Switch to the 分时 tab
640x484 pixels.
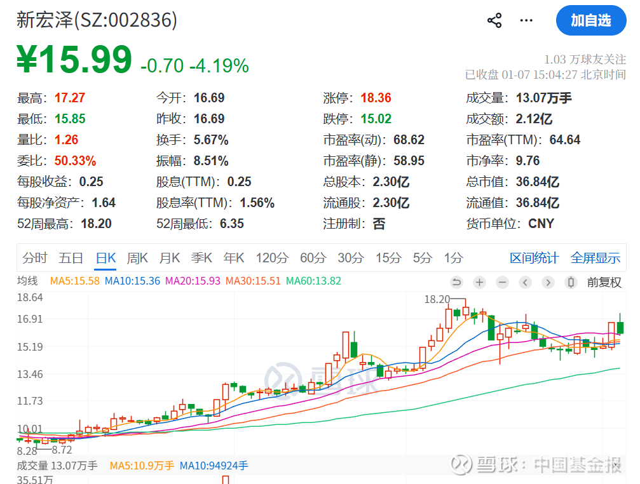click(x=35, y=258)
